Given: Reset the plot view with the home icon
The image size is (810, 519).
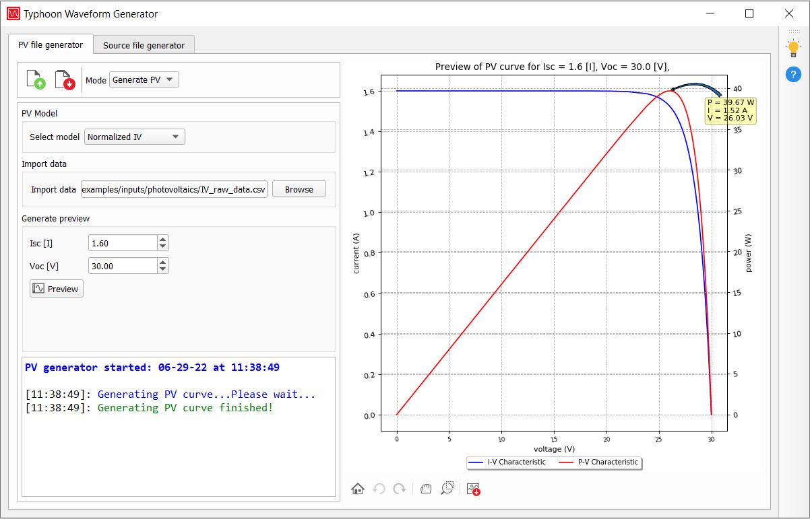Looking at the screenshot, I should coord(358,489).
